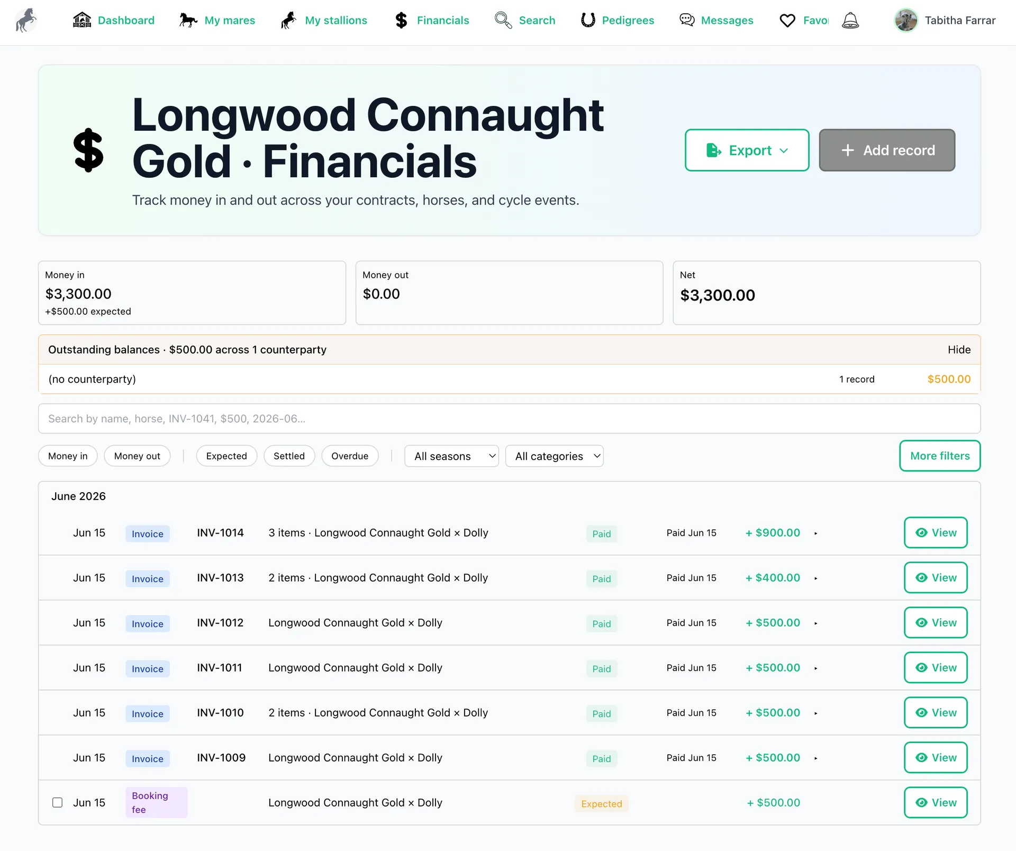This screenshot has width=1016, height=851.
Task: Click the eye icon for INV-1014
Action: click(x=921, y=533)
